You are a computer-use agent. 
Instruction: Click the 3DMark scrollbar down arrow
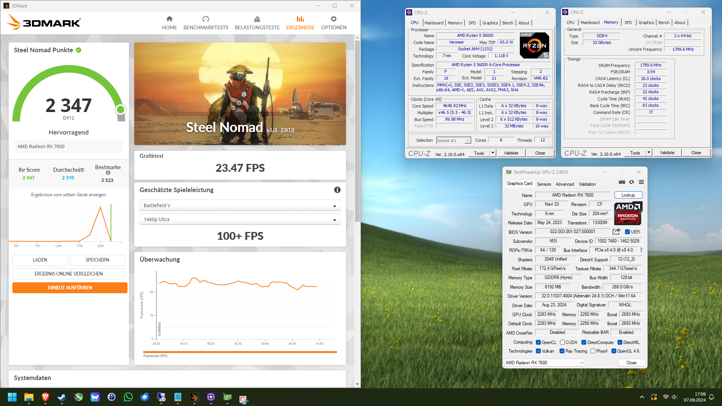[357, 384]
